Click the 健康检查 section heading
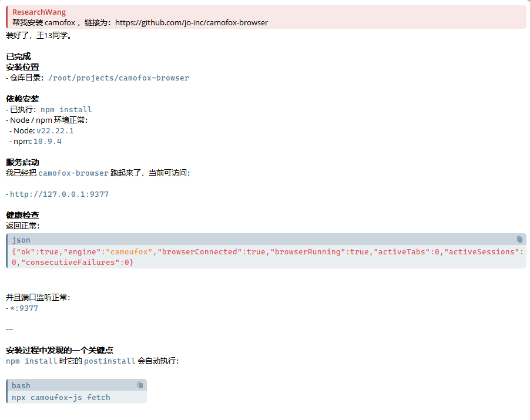 [22, 215]
